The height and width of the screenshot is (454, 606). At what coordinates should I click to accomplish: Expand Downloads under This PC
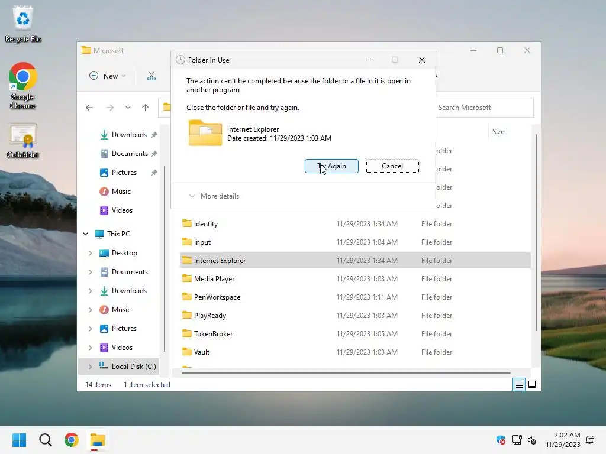pyautogui.click(x=90, y=291)
